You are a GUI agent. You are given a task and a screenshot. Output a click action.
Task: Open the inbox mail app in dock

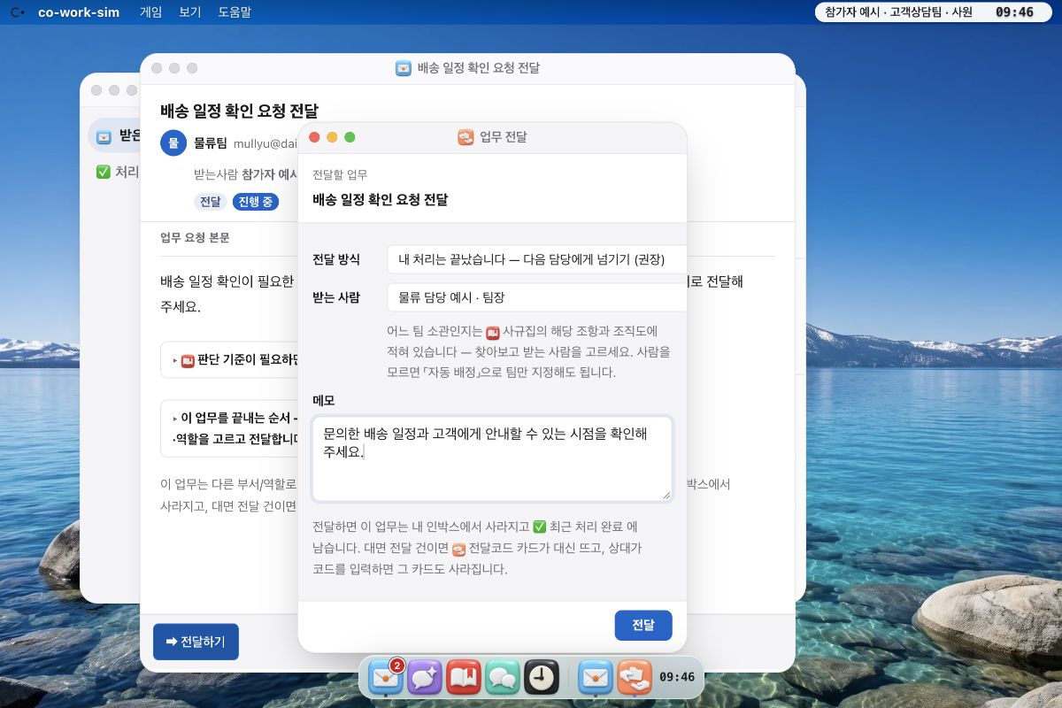point(386,678)
